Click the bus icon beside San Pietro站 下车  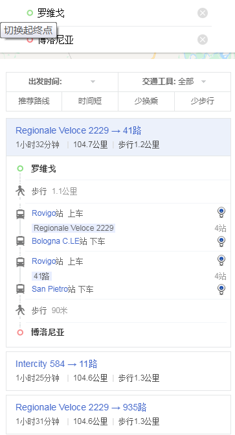(20, 289)
